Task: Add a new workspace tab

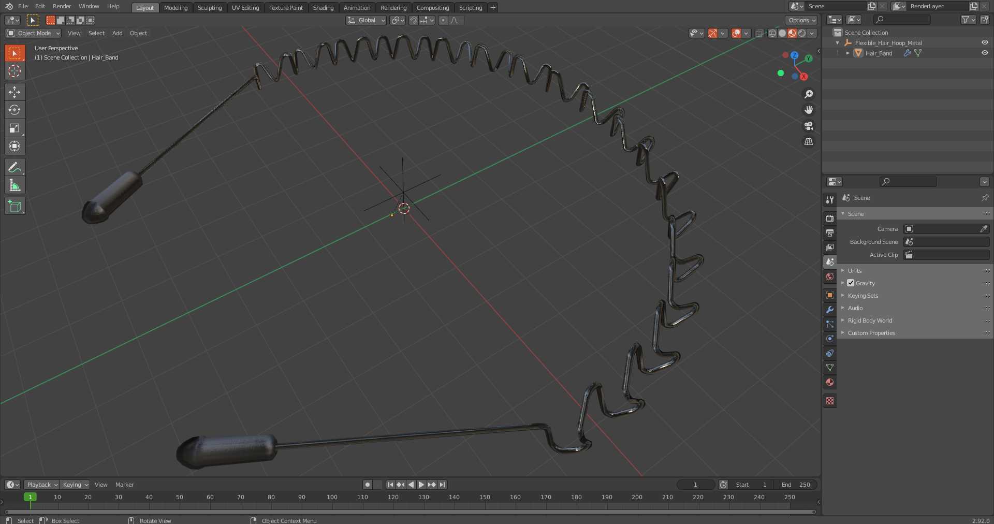Action: coord(493,8)
